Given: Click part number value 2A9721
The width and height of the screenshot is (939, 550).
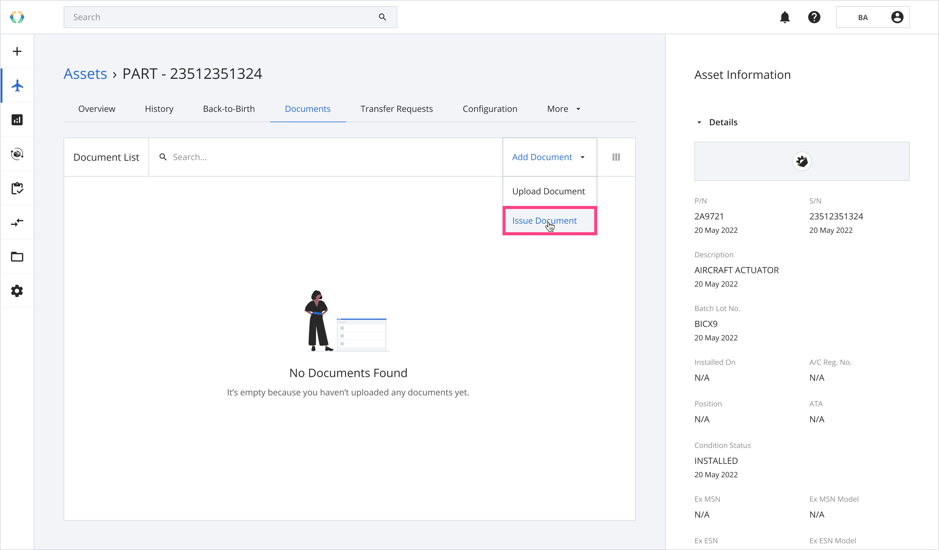Looking at the screenshot, I should (x=709, y=216).
